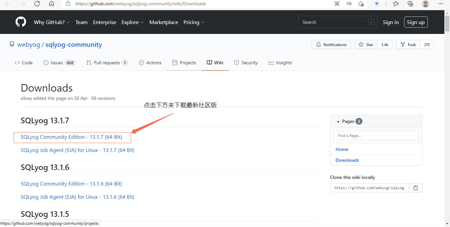Open the browser profile avatar
Screen dimensions: 450x227
(426, 4)
